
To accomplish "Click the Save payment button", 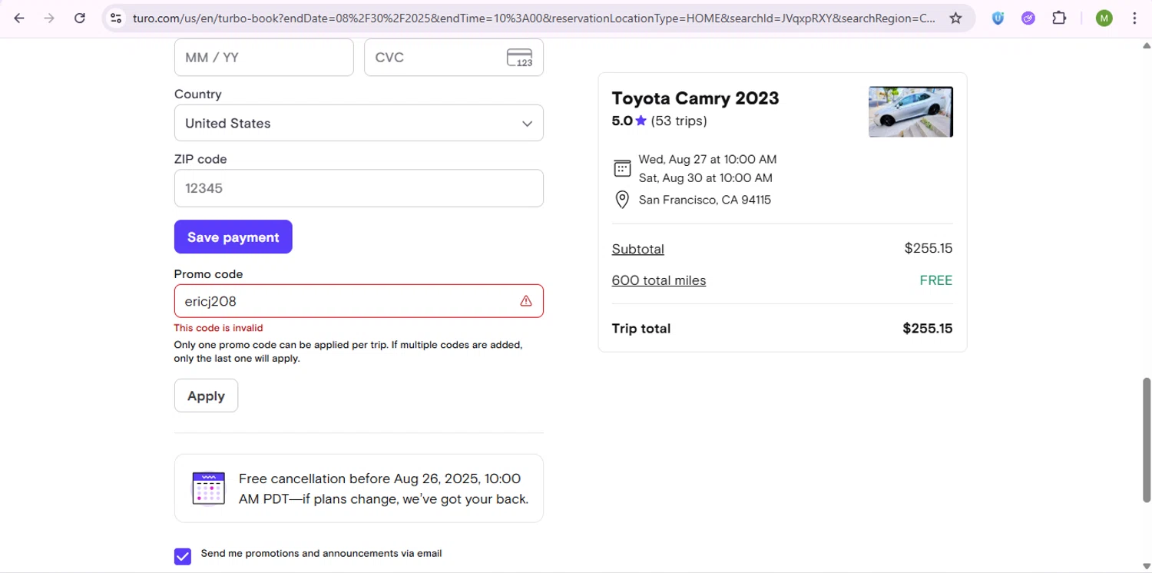I will coord(233,237).
